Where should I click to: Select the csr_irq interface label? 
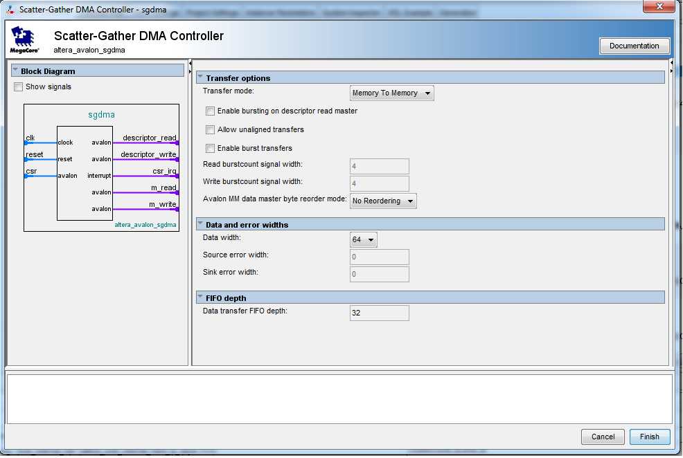164,171
